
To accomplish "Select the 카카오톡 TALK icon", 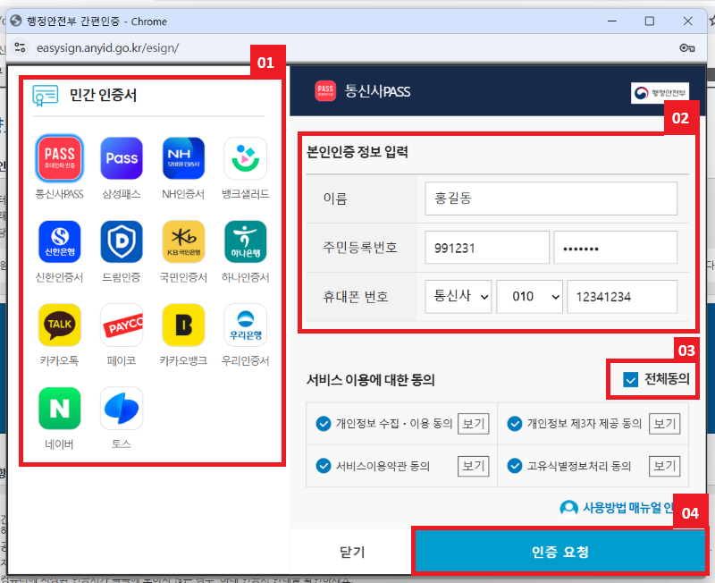I will click(x=59, y=325).
